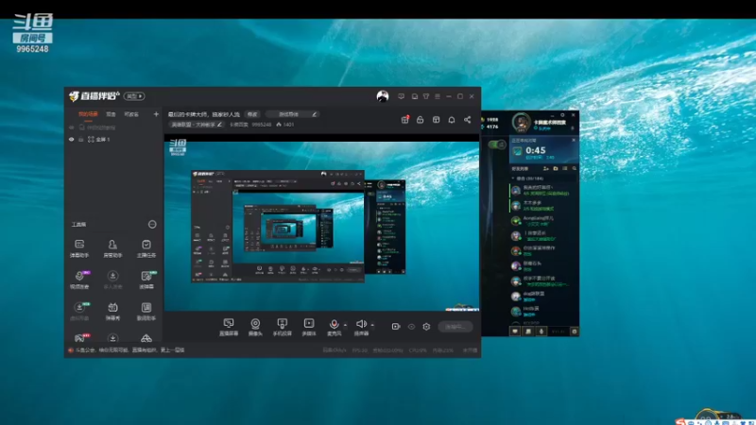This screenshot has width=756, height=425.
Task: Open the gift box icon with red badge
Action: click(x=405, y=120)
